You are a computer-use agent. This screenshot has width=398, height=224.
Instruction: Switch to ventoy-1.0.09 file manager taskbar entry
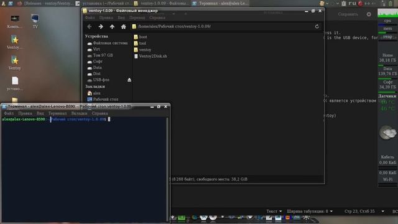click(x=162, y=3)
